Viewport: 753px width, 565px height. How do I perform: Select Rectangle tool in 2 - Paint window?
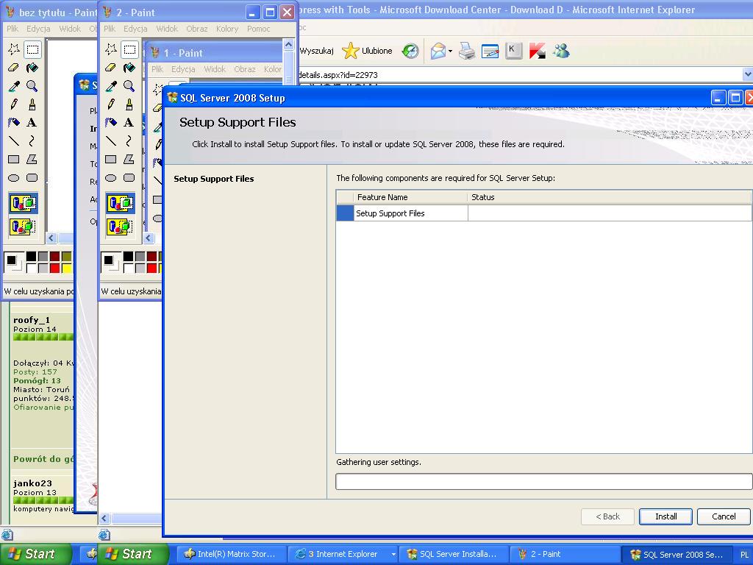click(x=111, y=159)
